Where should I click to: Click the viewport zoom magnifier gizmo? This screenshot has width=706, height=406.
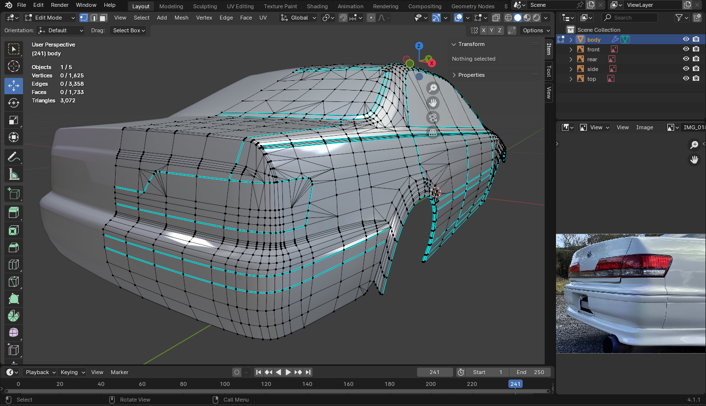[x=433, y=88]
